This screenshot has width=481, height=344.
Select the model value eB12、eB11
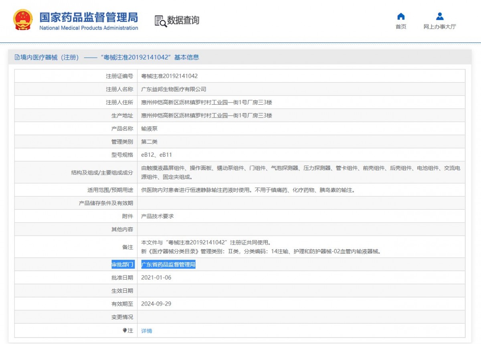coord(157,155)
